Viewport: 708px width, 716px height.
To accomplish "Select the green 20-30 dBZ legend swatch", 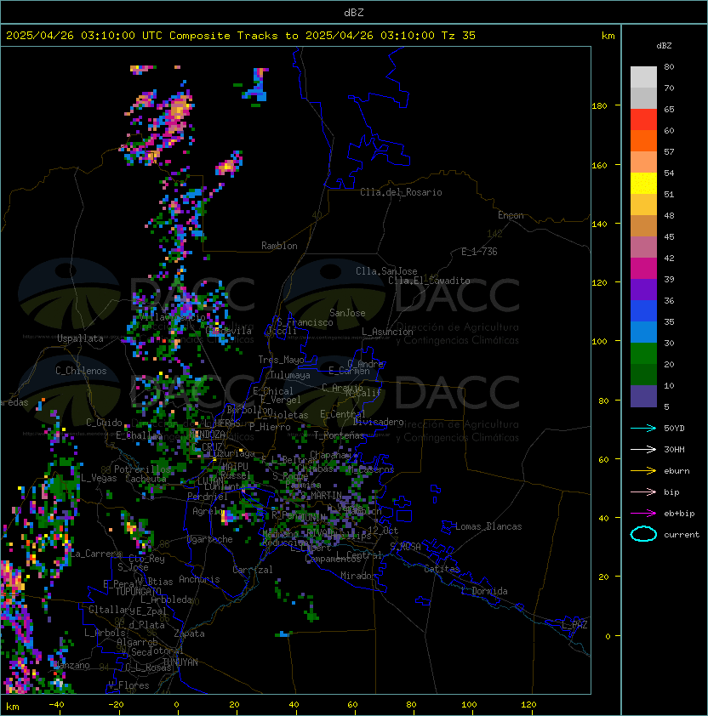I will tap(643, 354).
